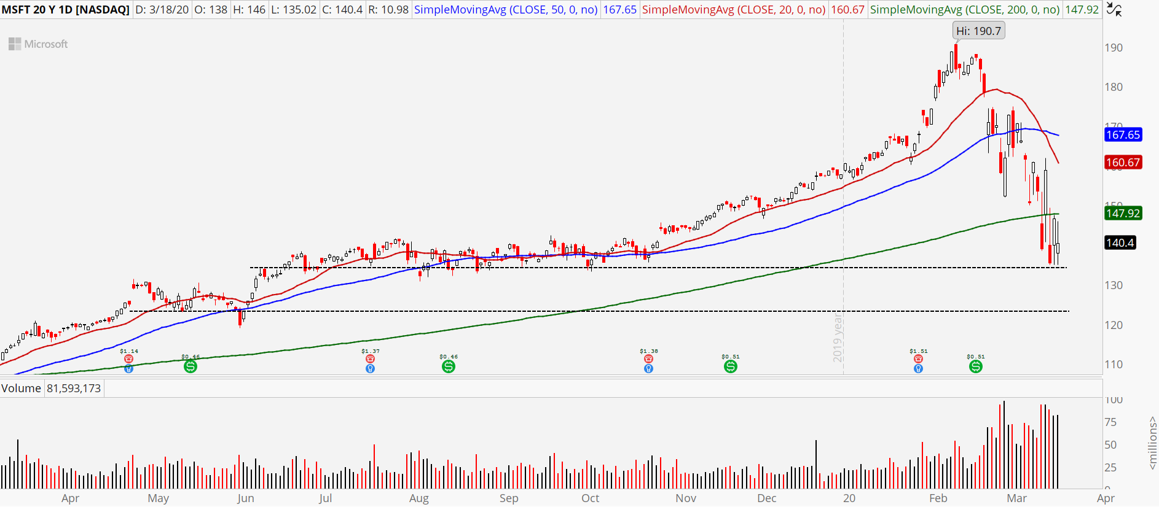Click the 'Dec' time axis label

[x=767, y=498]
